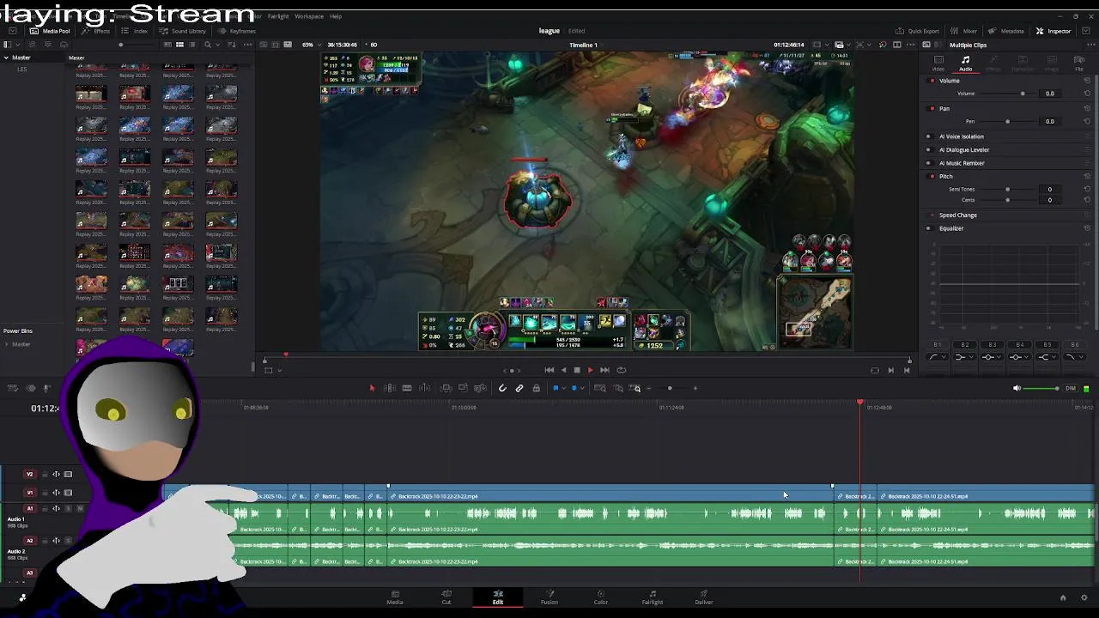The image size is (1099, 618).
Task: Click the Semi Tones slider handle
Action: 1007,189
